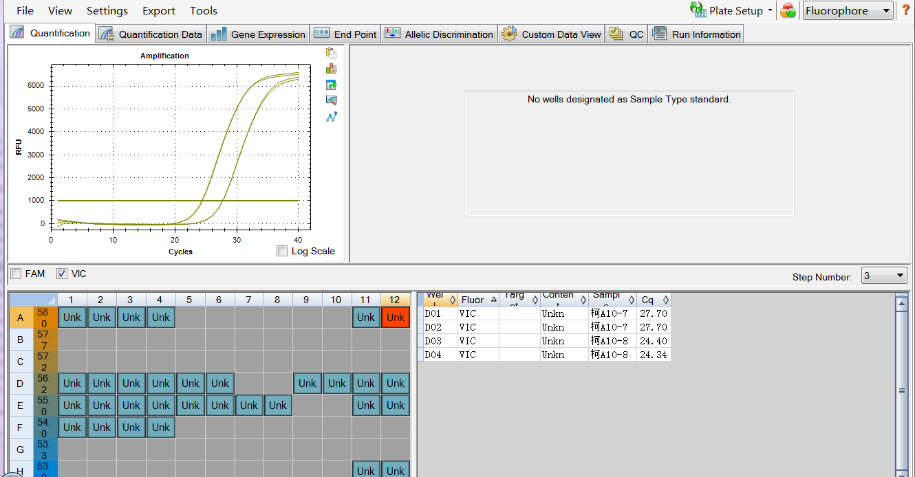Image resolution: width=915 pixels, height=477 pixels.
Task: Switch to the Custom Data View tab
Action: (552, 34)
